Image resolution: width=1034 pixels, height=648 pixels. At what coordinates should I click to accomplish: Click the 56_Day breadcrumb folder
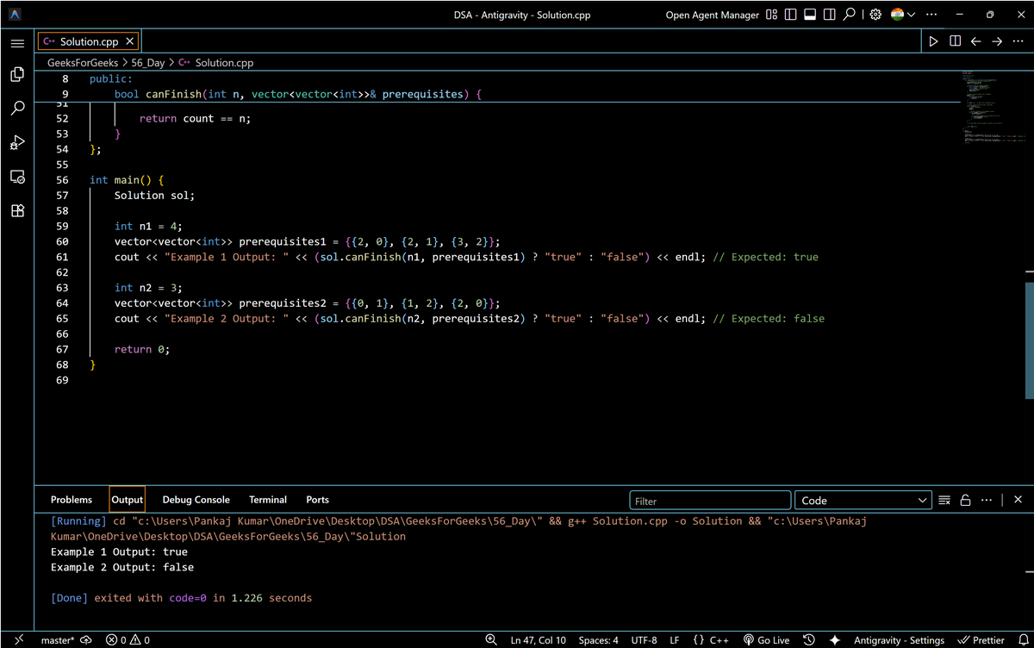tap(148, 63)
